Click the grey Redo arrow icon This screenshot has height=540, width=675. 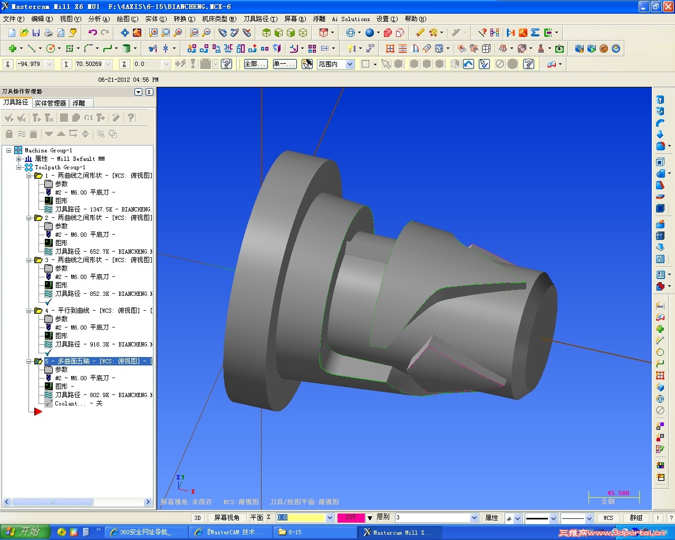[x=105, y=33]
